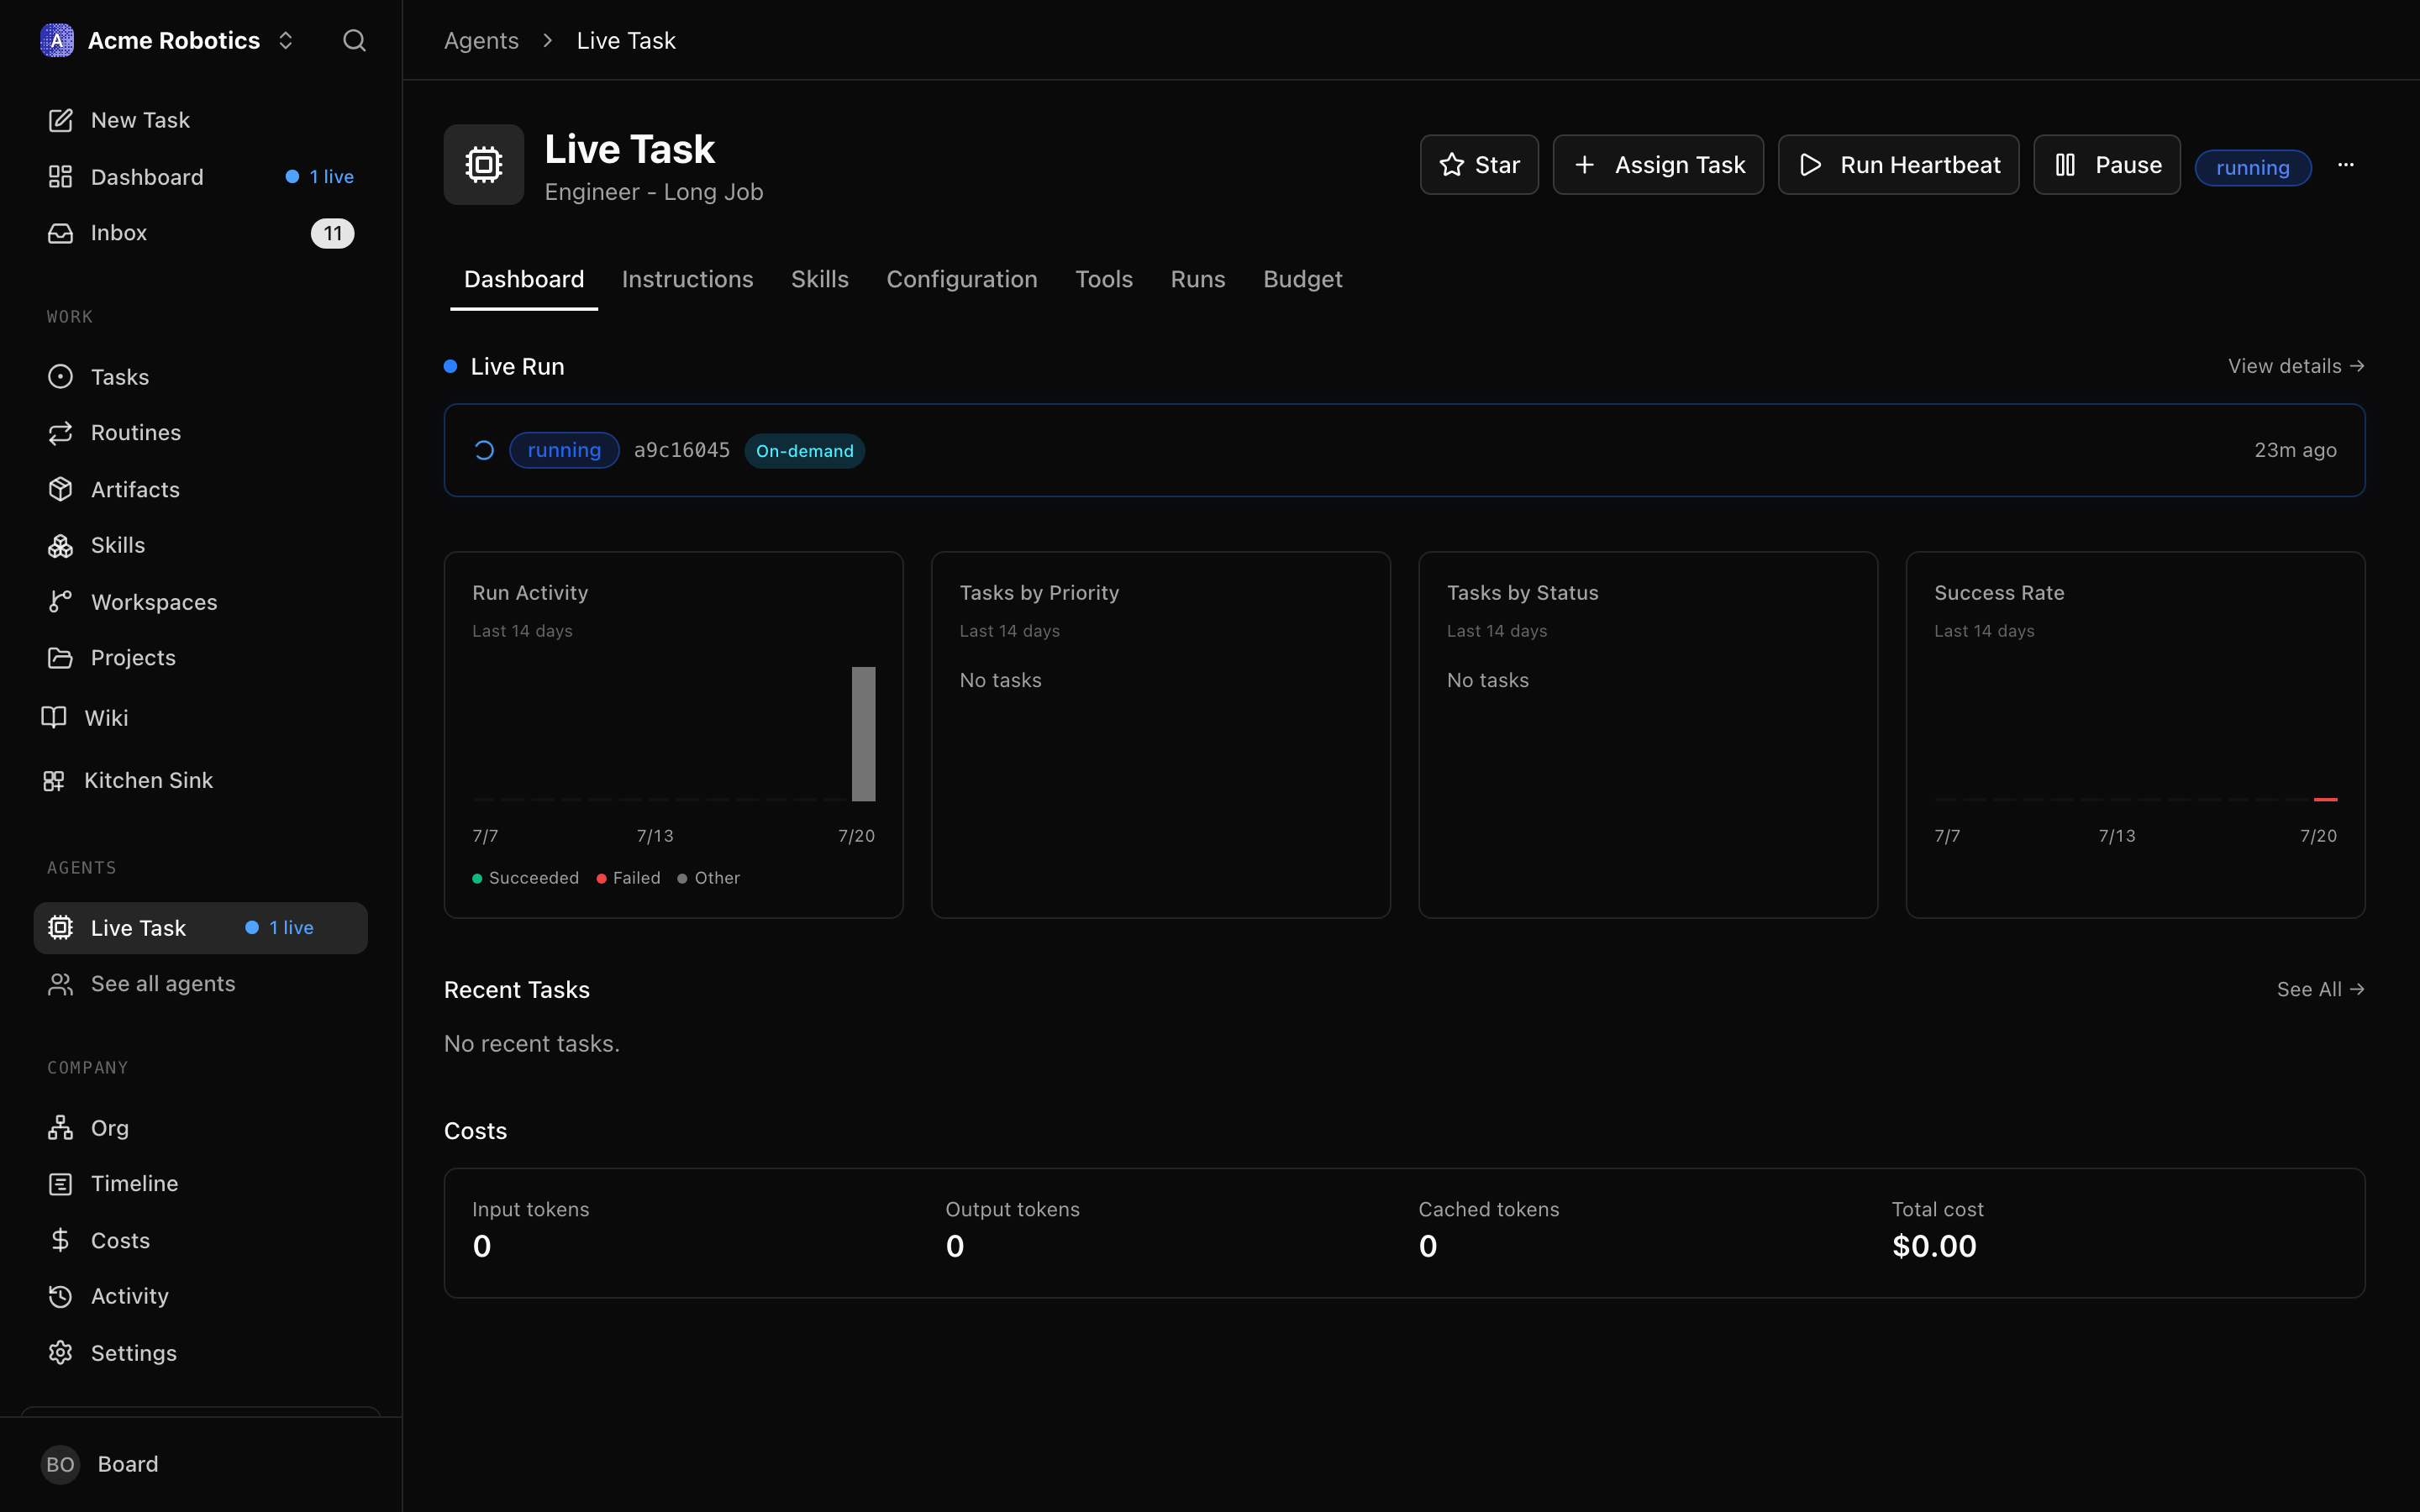The width and height of the screenshot is (2420, 1512).
Task: Click the On-demand badge
Action: (804, 451)
